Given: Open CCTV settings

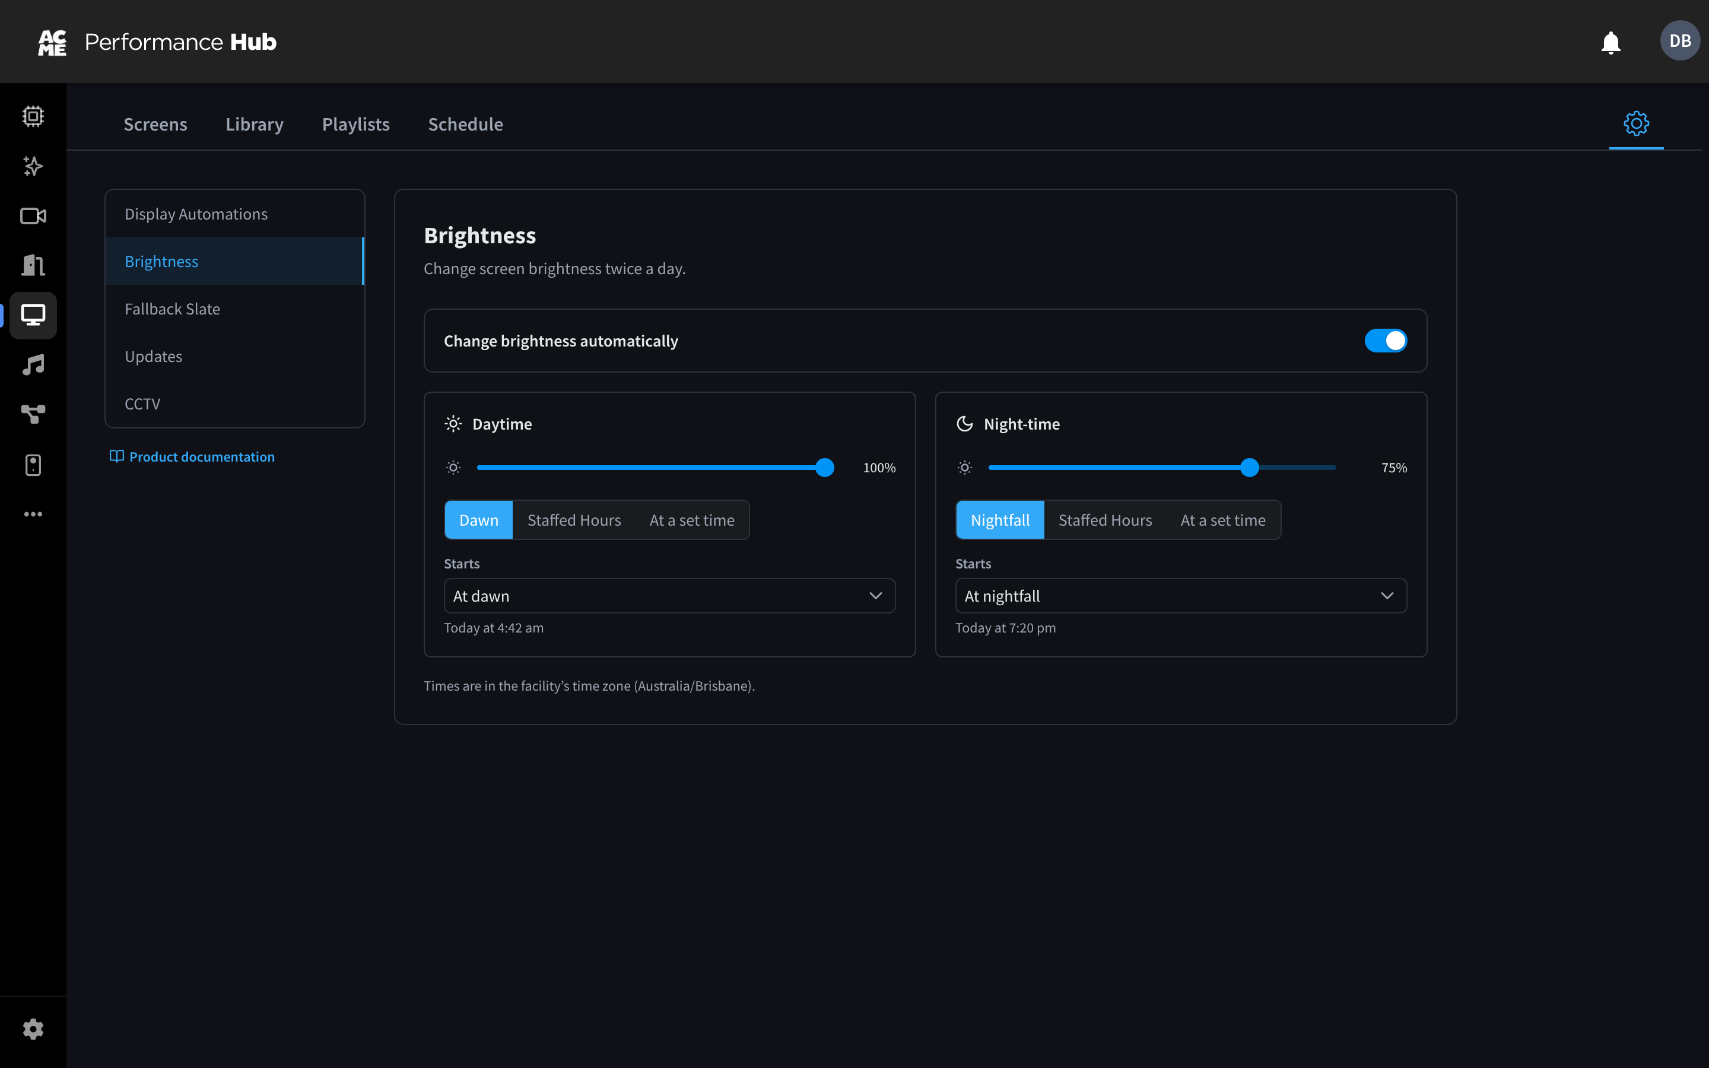Looking at the screenshot, I should (x=234, y=403).
